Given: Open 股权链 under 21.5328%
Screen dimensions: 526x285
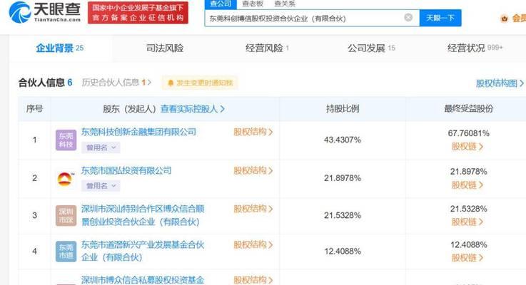Looking at the screenshot, I should [x=467, y=222].
